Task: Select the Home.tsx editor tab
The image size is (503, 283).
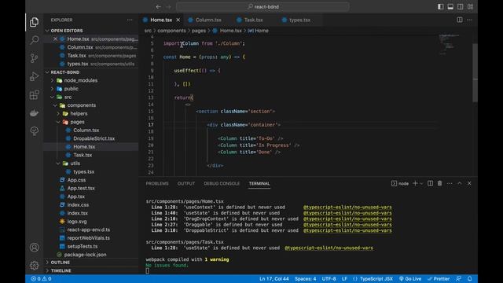Action: coord(161,20)
